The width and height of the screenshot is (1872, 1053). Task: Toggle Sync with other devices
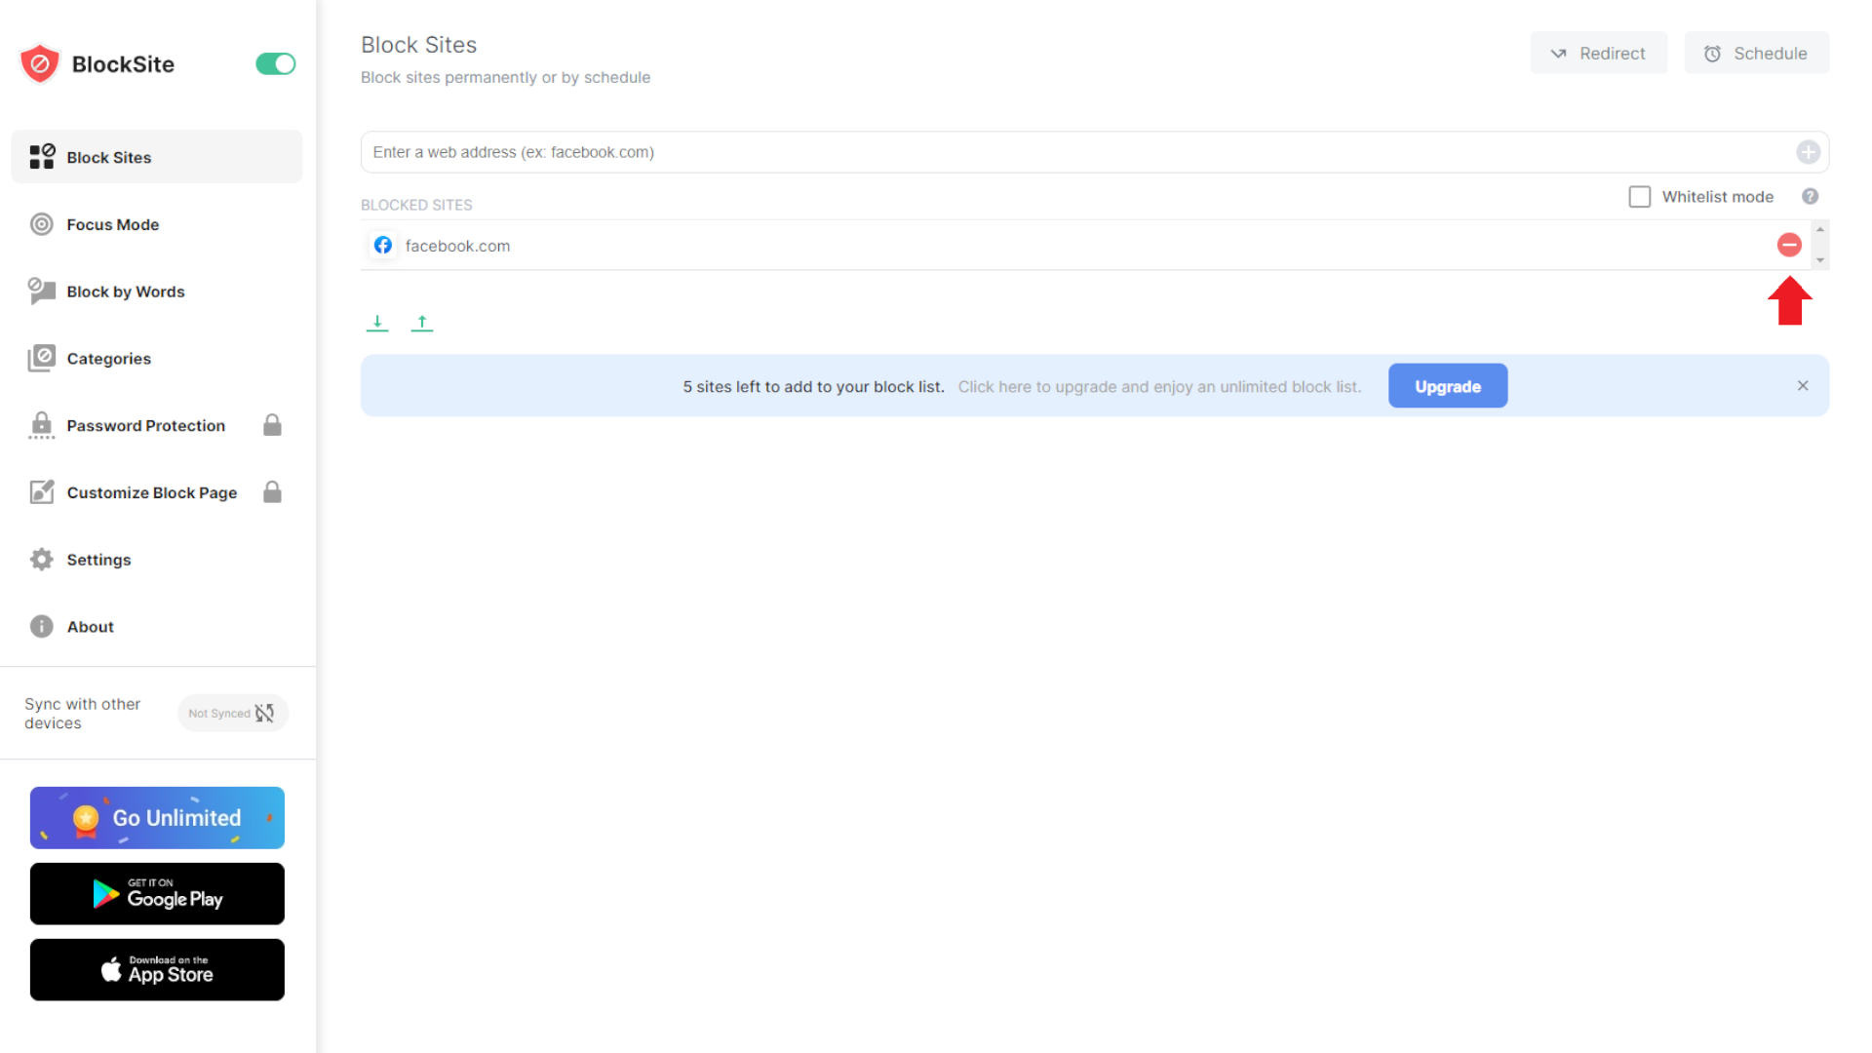[x=234, y=713]
